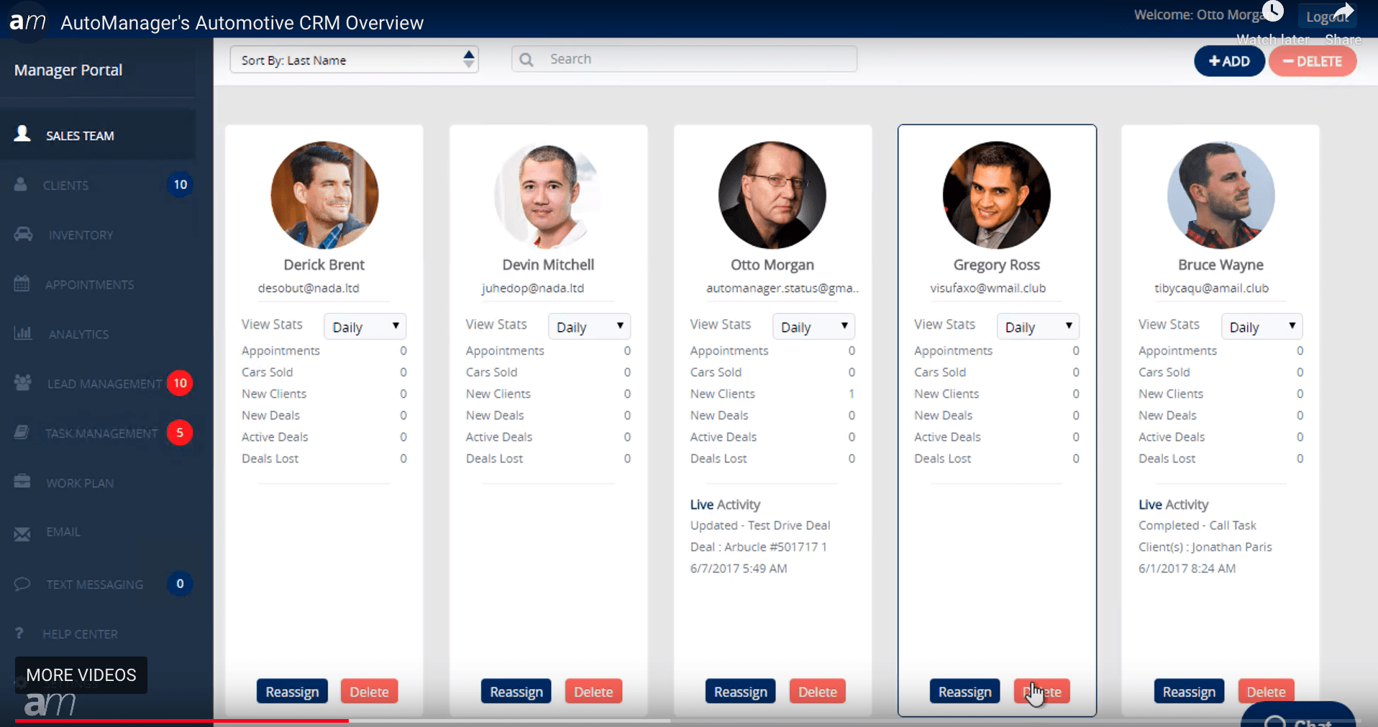Open Task Management from the sidebar
The width and height of the screenshot is (1378, 727).
click(x=100, y=433)
